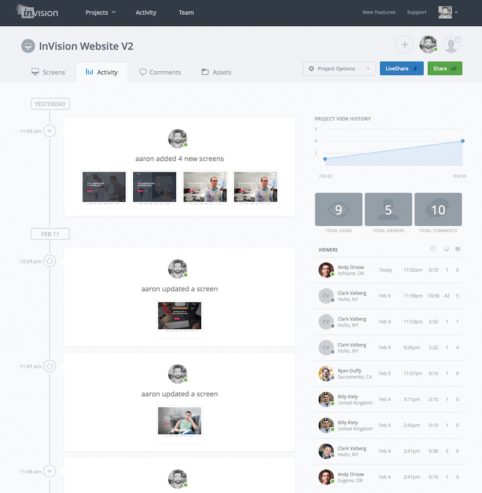Click the monitor icon beside InVision Website V2 title

tap(28, 46)
